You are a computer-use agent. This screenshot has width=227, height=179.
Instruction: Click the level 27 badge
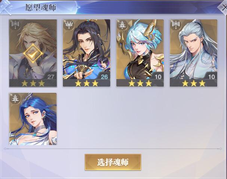coord(51,76)
